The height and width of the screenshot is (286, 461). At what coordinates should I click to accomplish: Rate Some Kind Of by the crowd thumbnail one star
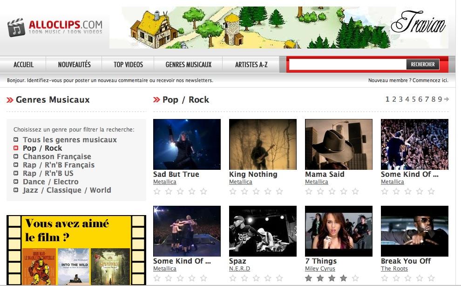click(385, 191)
